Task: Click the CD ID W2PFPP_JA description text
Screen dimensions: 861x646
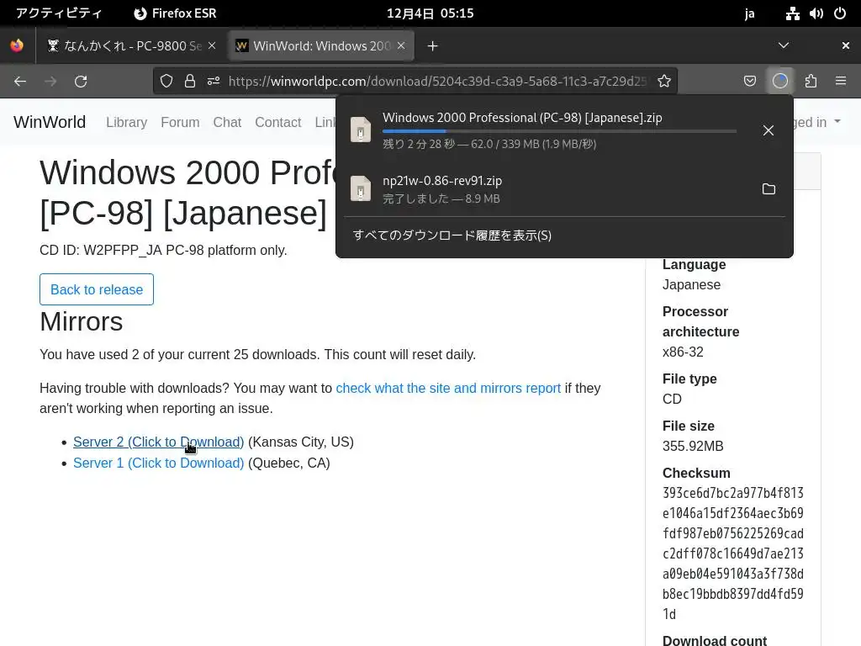Action: coord(163,250)
